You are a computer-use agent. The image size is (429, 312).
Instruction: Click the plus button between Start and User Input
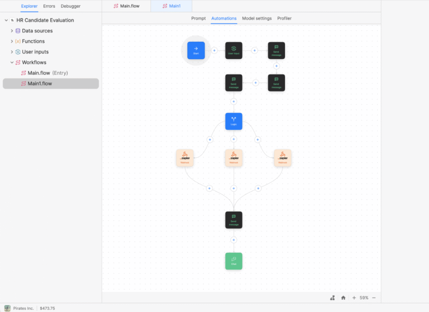coord(214,50)
